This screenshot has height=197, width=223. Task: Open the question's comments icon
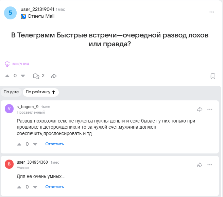(36, 76)
